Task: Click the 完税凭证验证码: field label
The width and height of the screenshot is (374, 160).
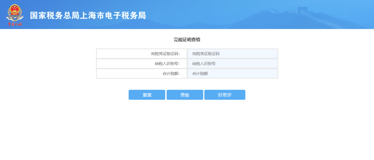Action: click(165, 54)
